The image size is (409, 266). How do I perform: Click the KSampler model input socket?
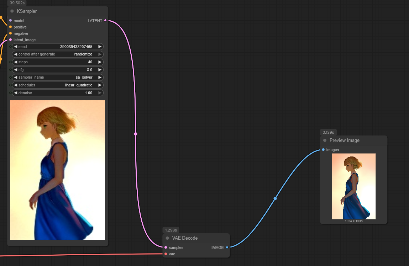click(10, 20)
